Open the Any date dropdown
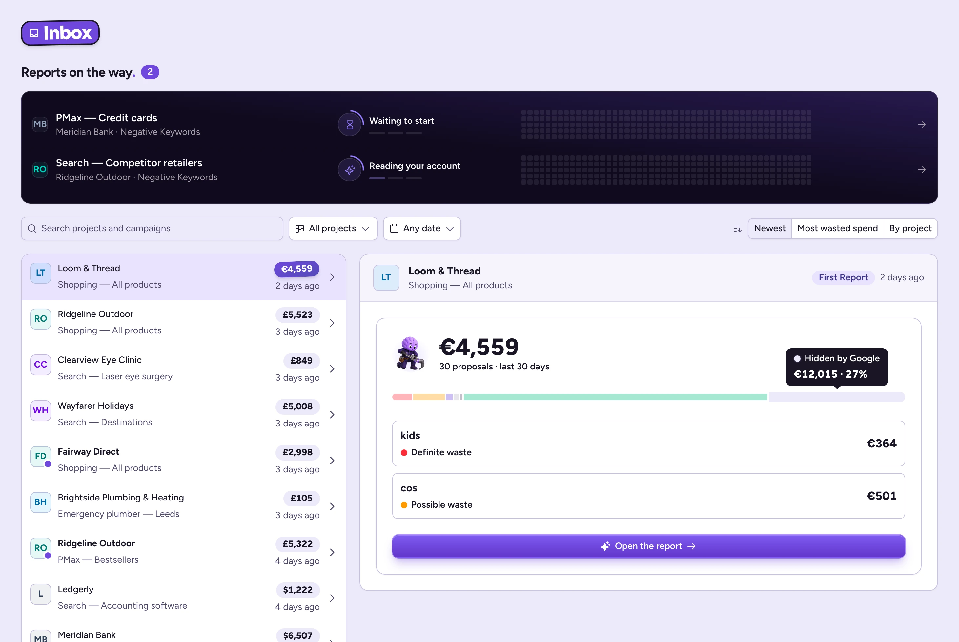 422,229
